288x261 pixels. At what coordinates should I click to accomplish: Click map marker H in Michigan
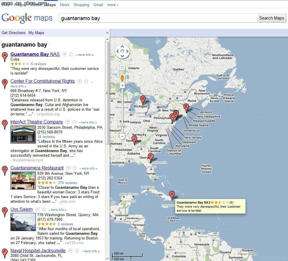coord(143,99)
